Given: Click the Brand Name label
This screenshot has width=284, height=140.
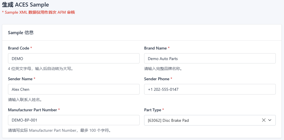Looking at the screenshot, I should 156,48.
